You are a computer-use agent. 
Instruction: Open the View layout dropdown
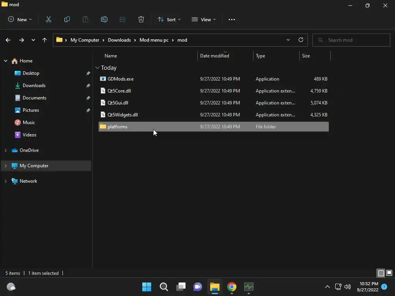coord(204,19)
